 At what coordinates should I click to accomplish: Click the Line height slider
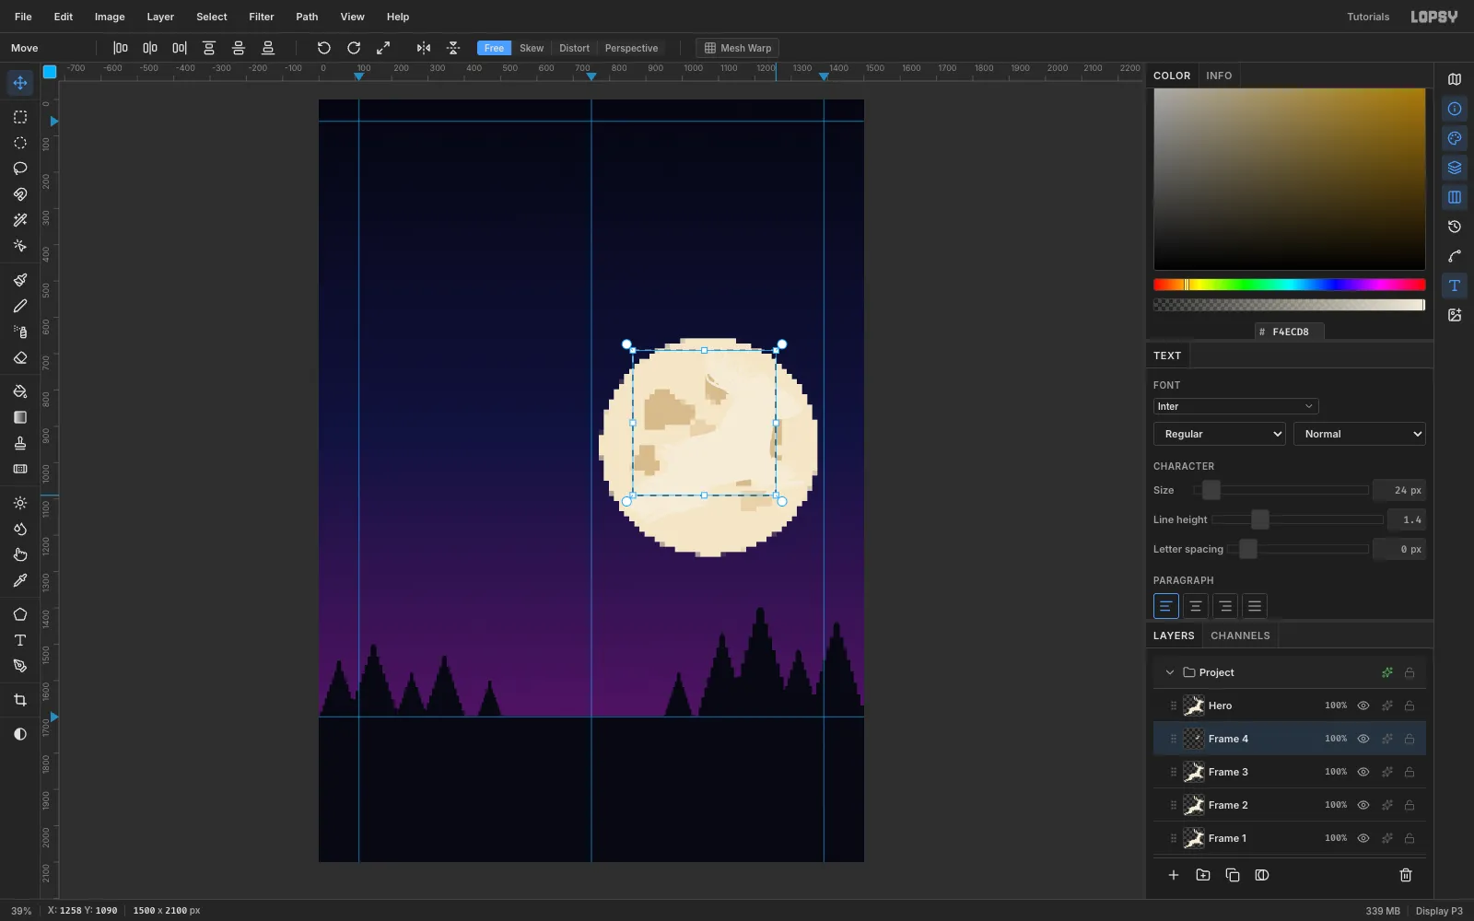click(x=1297, y=519)
